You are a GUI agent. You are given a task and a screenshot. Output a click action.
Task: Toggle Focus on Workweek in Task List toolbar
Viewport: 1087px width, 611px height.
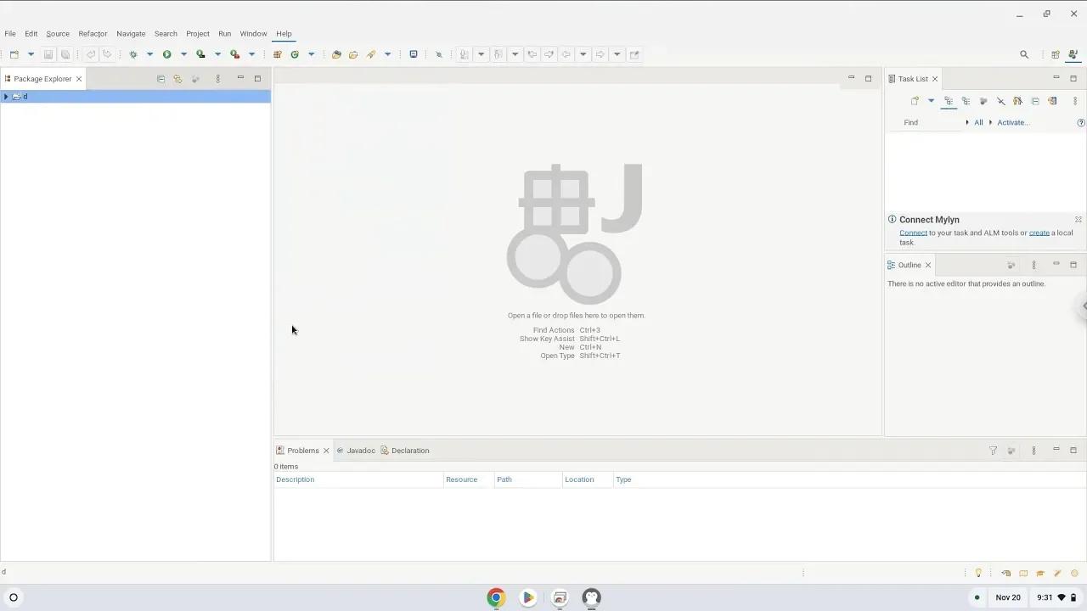983,100
